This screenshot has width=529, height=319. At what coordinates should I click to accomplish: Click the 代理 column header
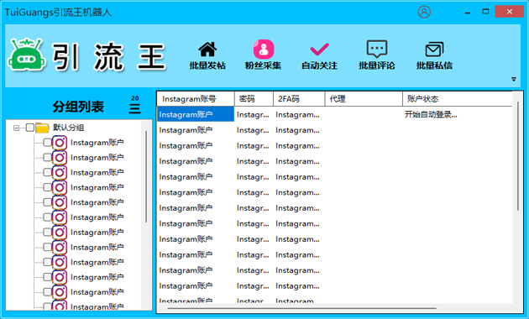(x=364, y=99)
